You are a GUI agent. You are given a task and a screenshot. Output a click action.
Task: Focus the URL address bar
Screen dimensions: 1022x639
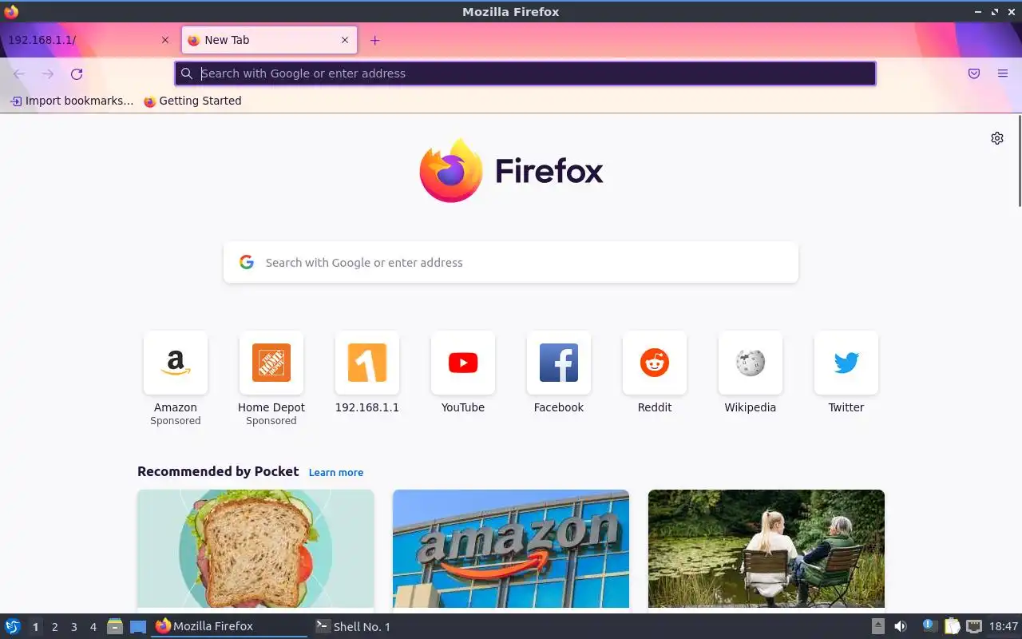(x=525, y=73)
